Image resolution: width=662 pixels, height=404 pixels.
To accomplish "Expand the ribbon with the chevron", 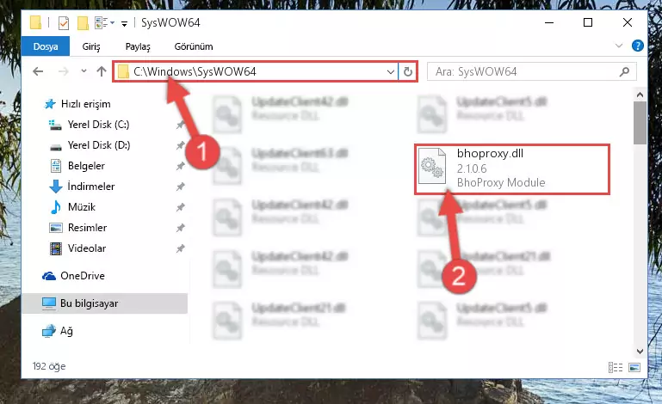I will tap(618, 46).
